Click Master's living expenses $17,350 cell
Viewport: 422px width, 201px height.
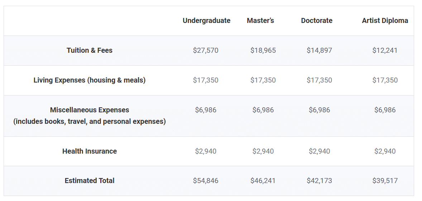tap(263, 80)
